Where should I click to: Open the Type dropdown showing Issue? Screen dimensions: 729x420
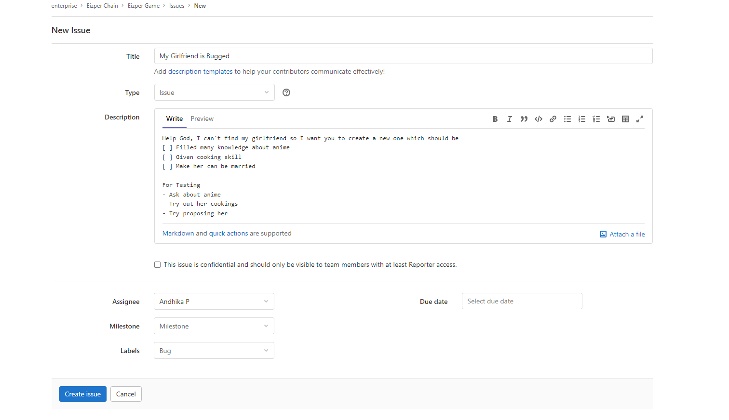[x=214, y=92]
